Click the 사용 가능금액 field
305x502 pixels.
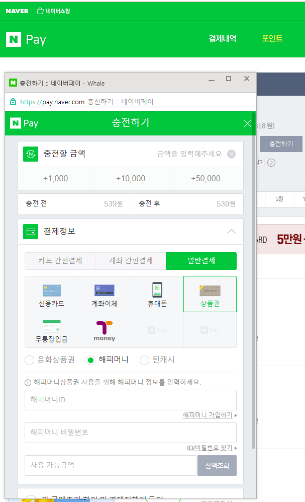[x=111, y=466]
